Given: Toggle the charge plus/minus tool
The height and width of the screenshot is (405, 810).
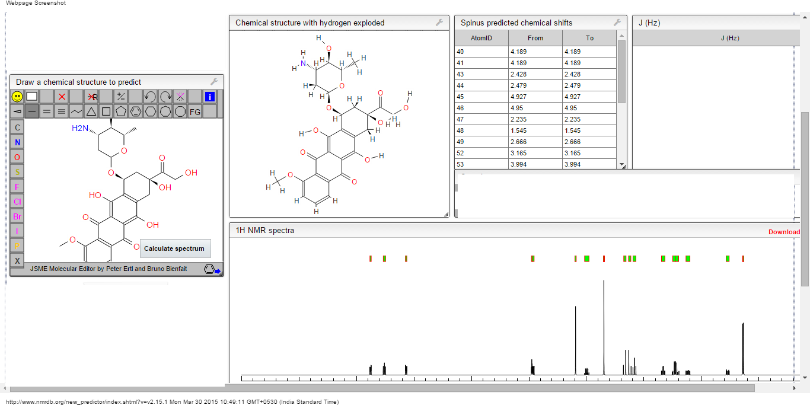Looking at the screenshot, I should [x=121, y=96].
